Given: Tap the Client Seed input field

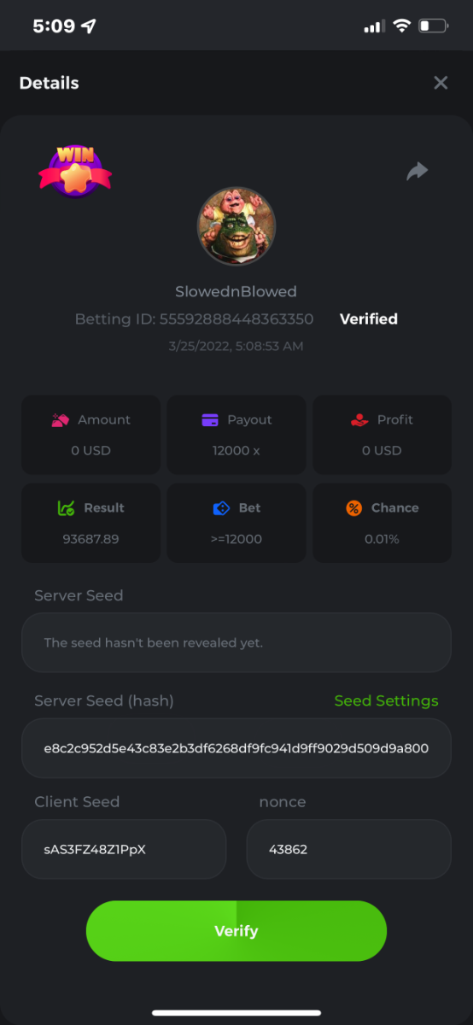Looking at the screenshot, I should pyautogui.click(x=124, y=849).
